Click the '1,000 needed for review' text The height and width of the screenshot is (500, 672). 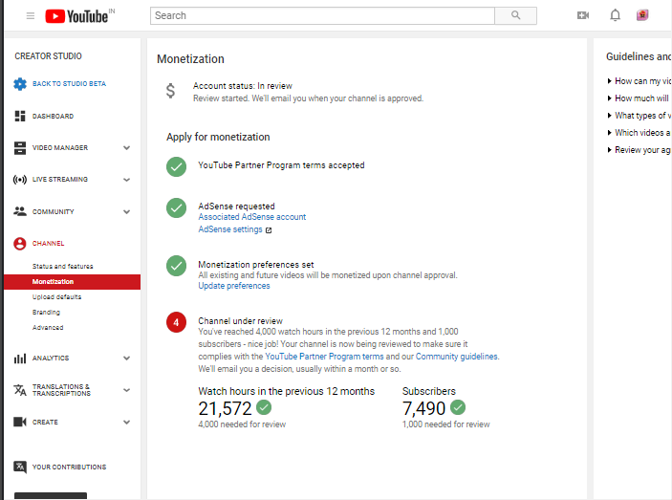[x=445, y=424]
